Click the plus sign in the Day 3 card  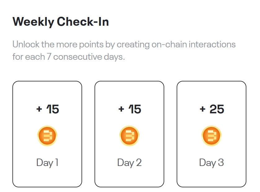click(203, 109)
